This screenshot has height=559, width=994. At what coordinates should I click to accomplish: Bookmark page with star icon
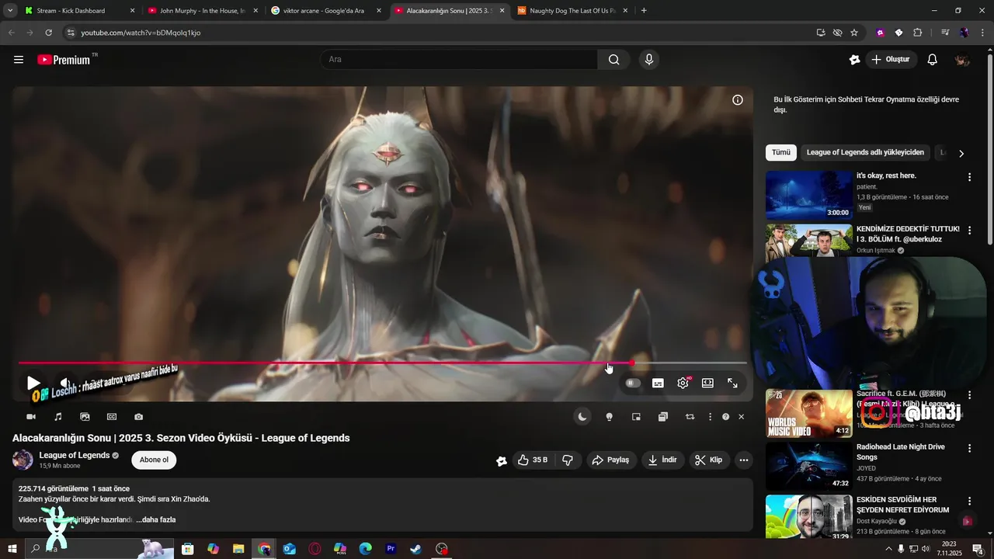(854, 33)
